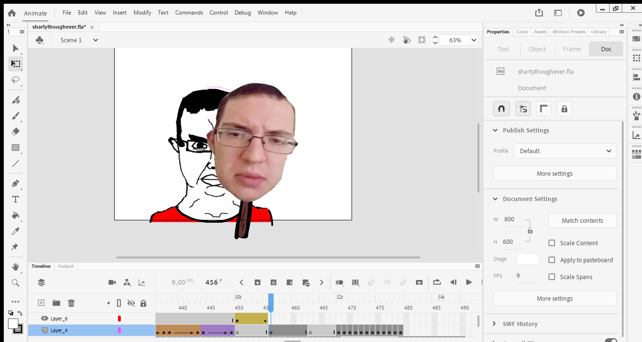The image size is (642, 342).
Task: Open the Edit Toolbar three-dots menu
Action: [x=16, y=302]
